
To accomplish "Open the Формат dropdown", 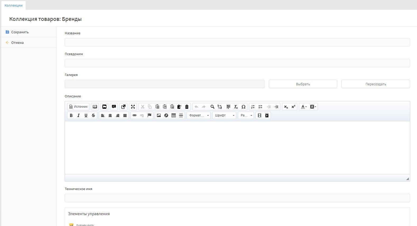I will 198,115.
